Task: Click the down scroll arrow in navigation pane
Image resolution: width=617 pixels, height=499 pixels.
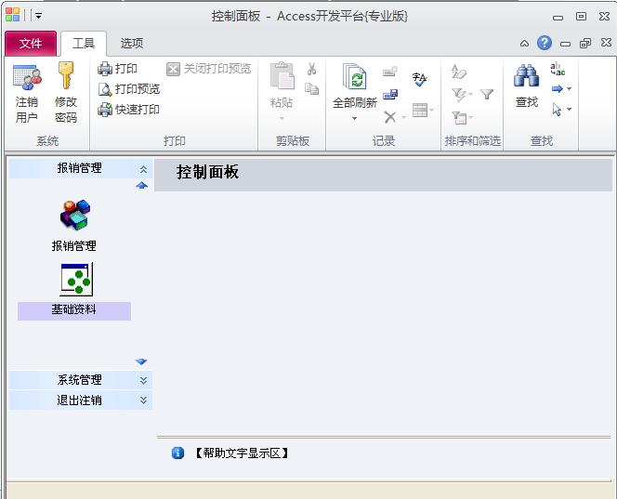Action: 141,361
